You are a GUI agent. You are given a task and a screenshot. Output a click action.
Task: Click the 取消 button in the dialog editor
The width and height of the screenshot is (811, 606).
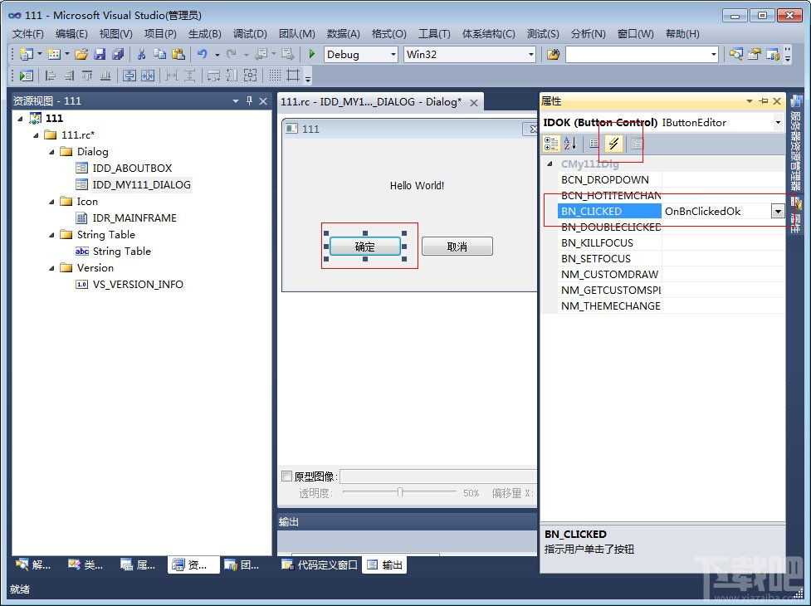pos(457,246)
